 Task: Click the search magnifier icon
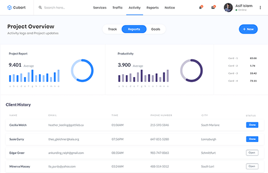pos(40,8)
